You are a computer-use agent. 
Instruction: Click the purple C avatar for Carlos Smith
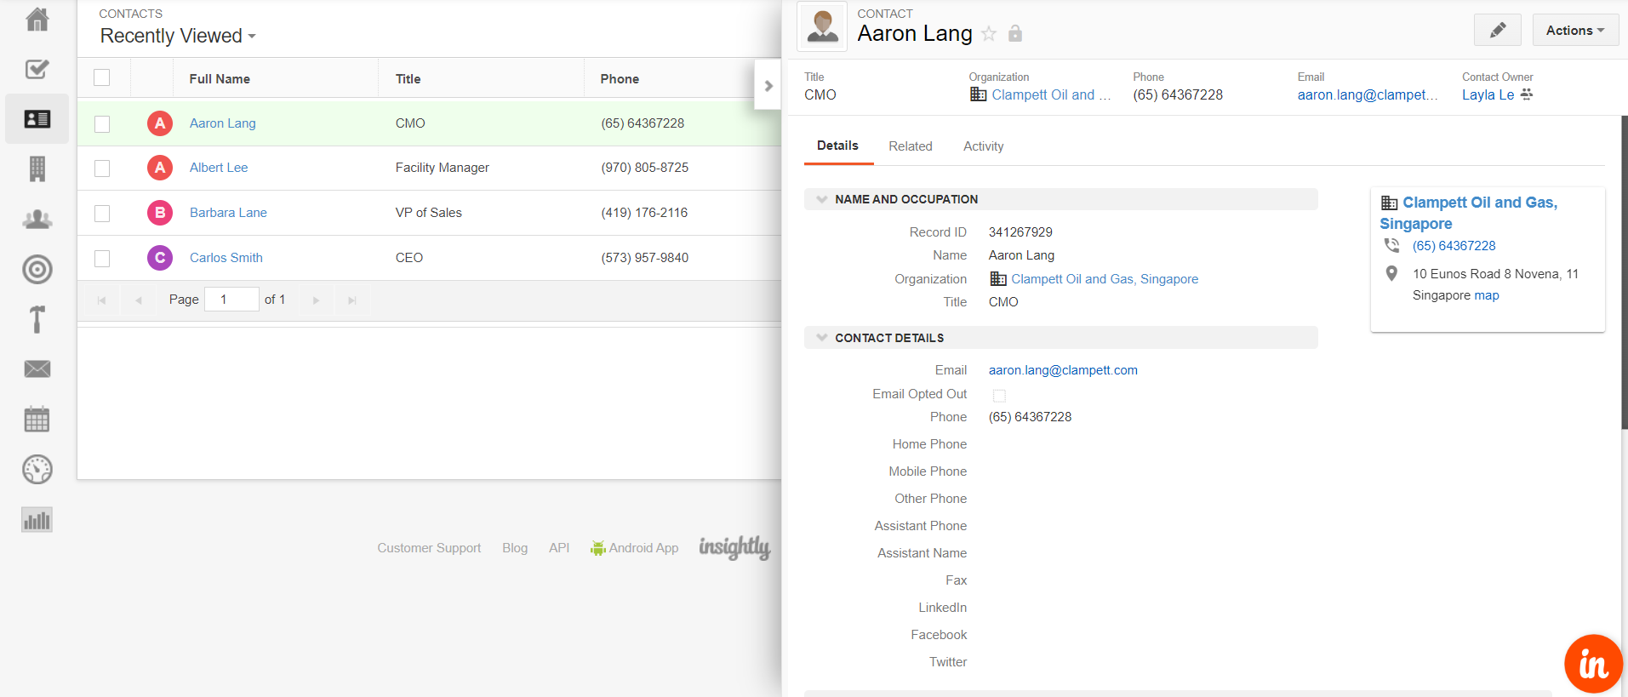[160, 258]
